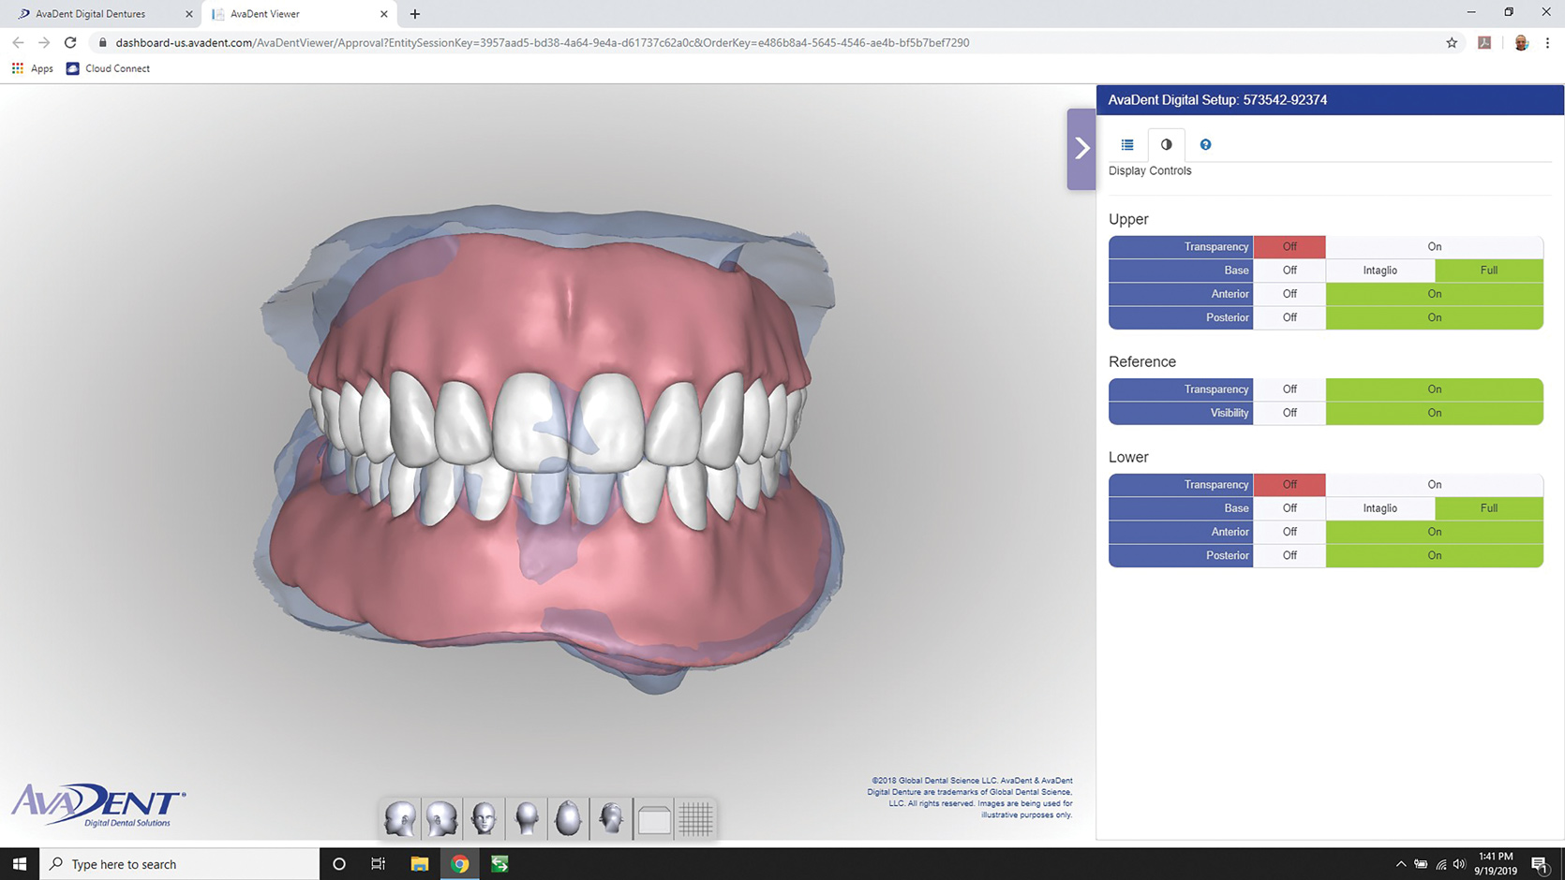The width and height of the screenshot is (1565, 880).
Task: Open the list icon tab
Action: click(x=1127, y=144)
